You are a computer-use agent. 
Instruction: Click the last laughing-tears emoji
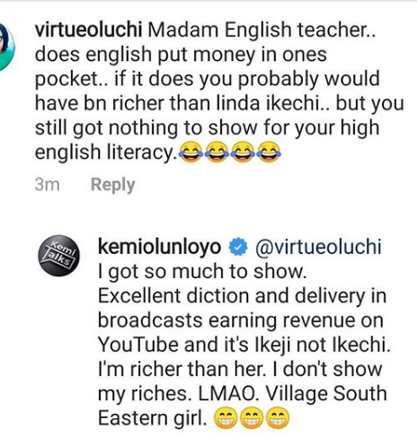point(269,152)
